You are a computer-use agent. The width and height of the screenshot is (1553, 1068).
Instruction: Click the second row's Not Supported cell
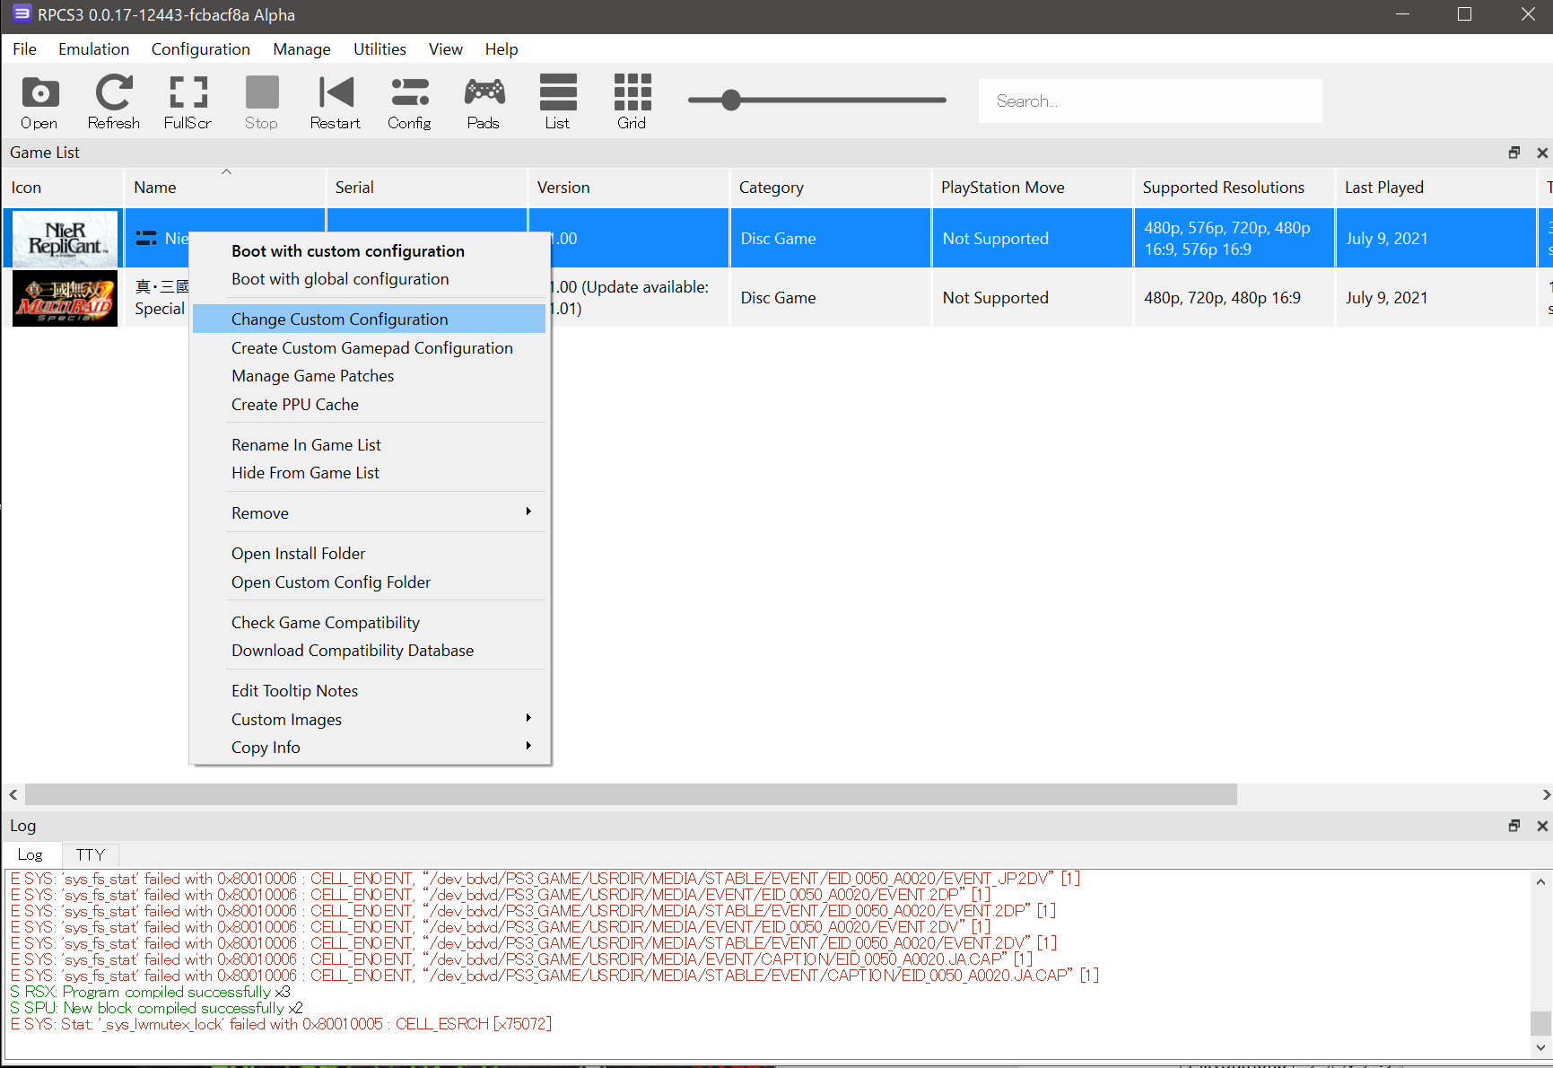[1032, 298]
